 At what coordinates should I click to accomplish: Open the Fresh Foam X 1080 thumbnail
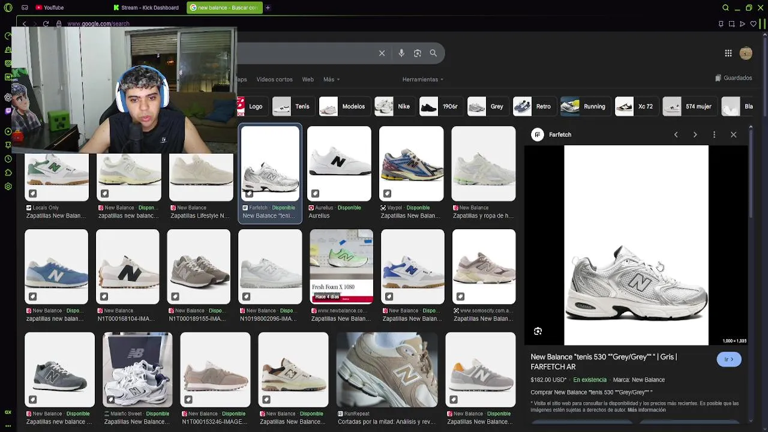pyautogui.click(x=341, y=266)
